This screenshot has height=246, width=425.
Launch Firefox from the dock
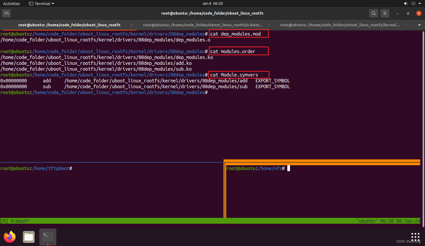(10, 237)
